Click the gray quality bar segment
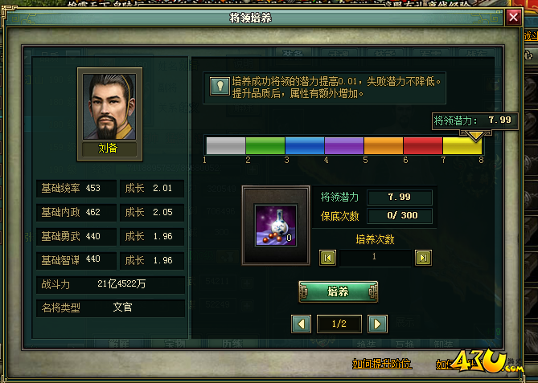The image size is (538, 383). 226,145
